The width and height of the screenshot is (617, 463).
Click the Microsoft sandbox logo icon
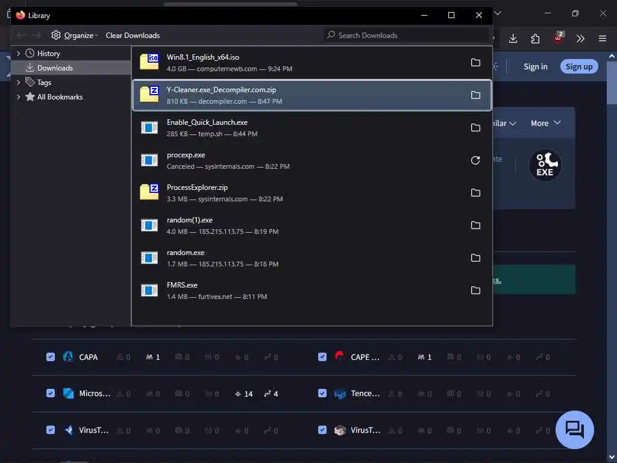pos(68,393)
